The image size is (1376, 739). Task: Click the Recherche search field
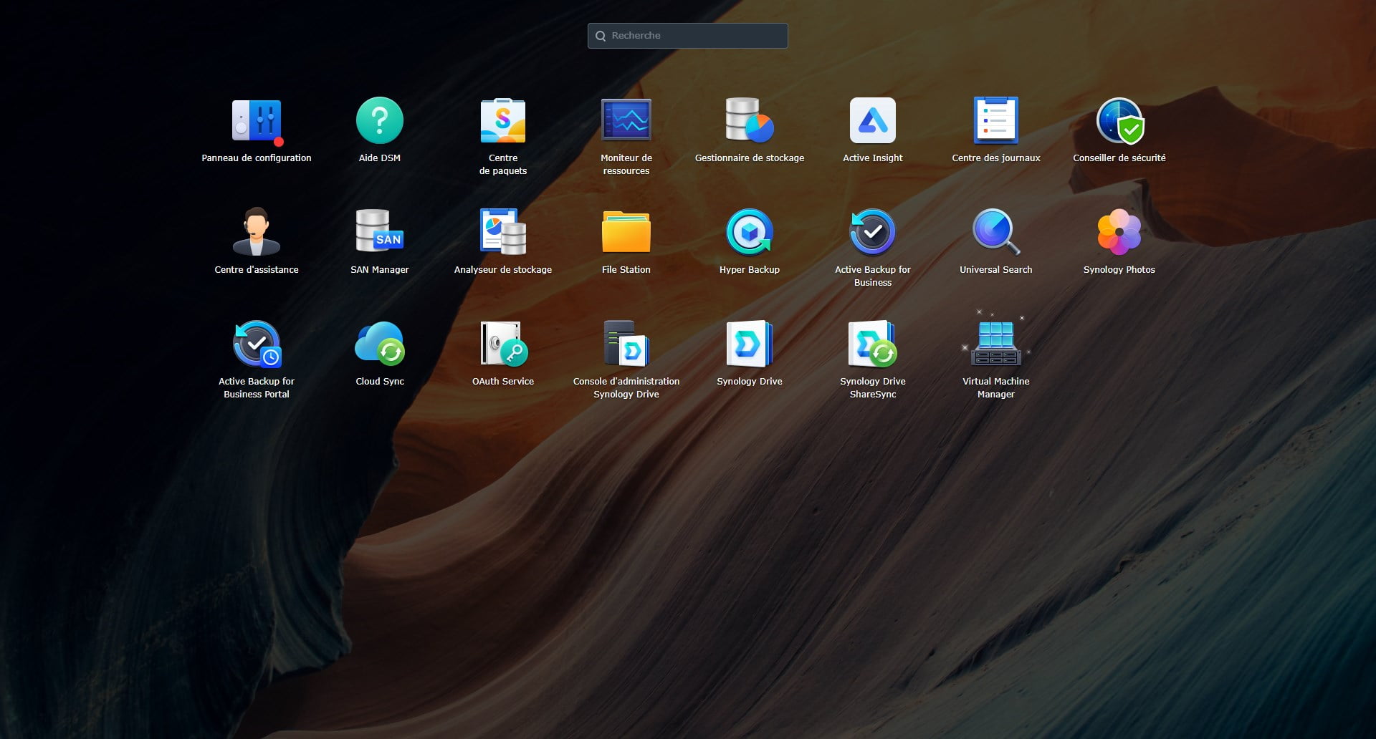pos(688,36)
